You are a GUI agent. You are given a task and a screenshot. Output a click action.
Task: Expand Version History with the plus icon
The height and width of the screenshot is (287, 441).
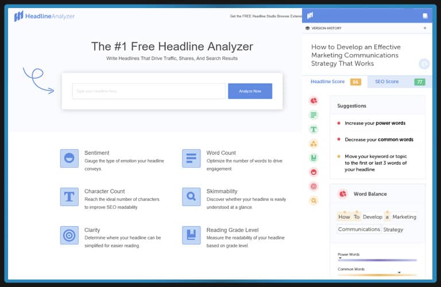[425, 28]
